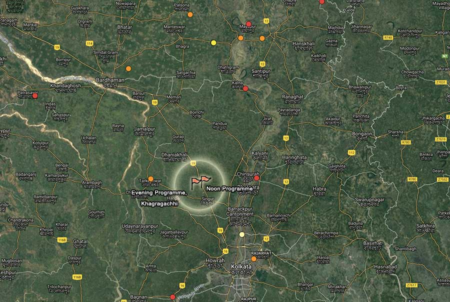Click the Z7552 road shield
This screenshot has width=450, height=302.
pyautogui.click(x=442, y=179)
